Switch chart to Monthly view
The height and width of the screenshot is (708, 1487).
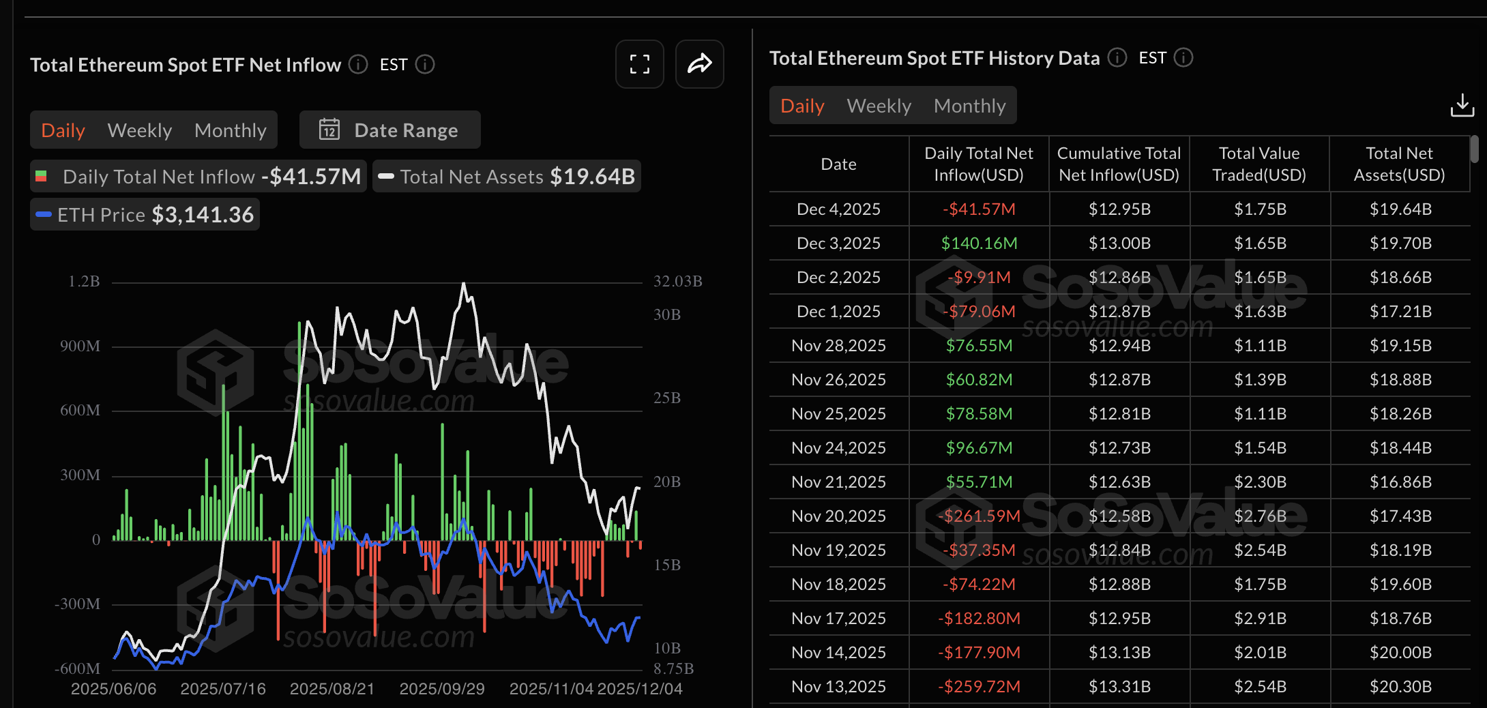pyautogui.click(x=230, y=130)
